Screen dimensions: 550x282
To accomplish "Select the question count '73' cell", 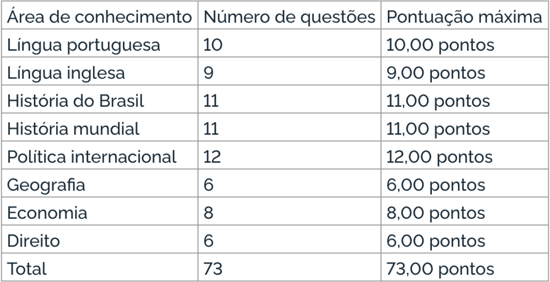I will [290, 268].
